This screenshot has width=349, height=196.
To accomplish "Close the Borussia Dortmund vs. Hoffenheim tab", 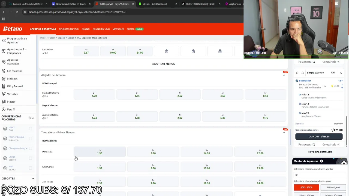I will click(x=46, y=4).
